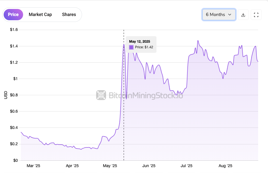The height and width of the screenshot is (173, 268).
Task: Open the Shares tab
Action: [x=69, y=15]
